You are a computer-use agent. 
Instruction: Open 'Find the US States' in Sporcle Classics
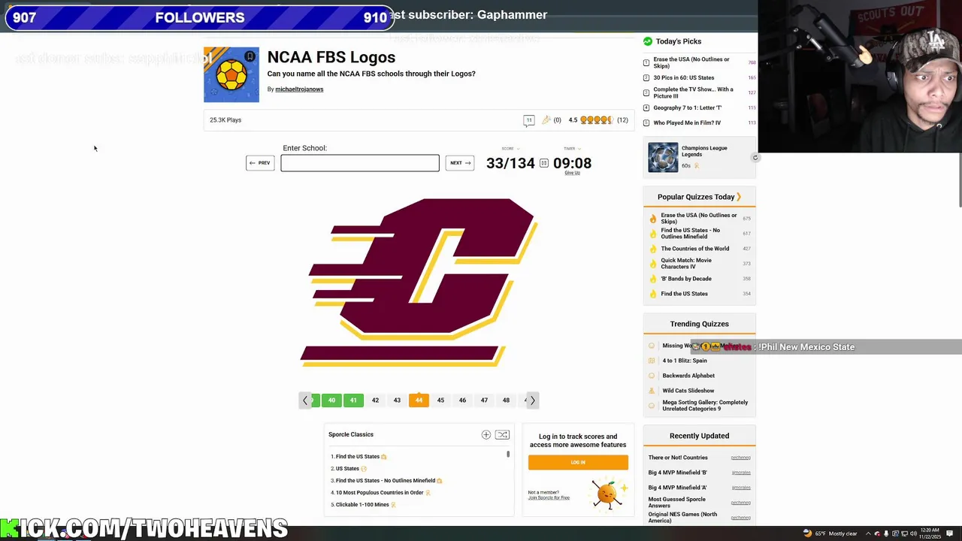(358, 457)
